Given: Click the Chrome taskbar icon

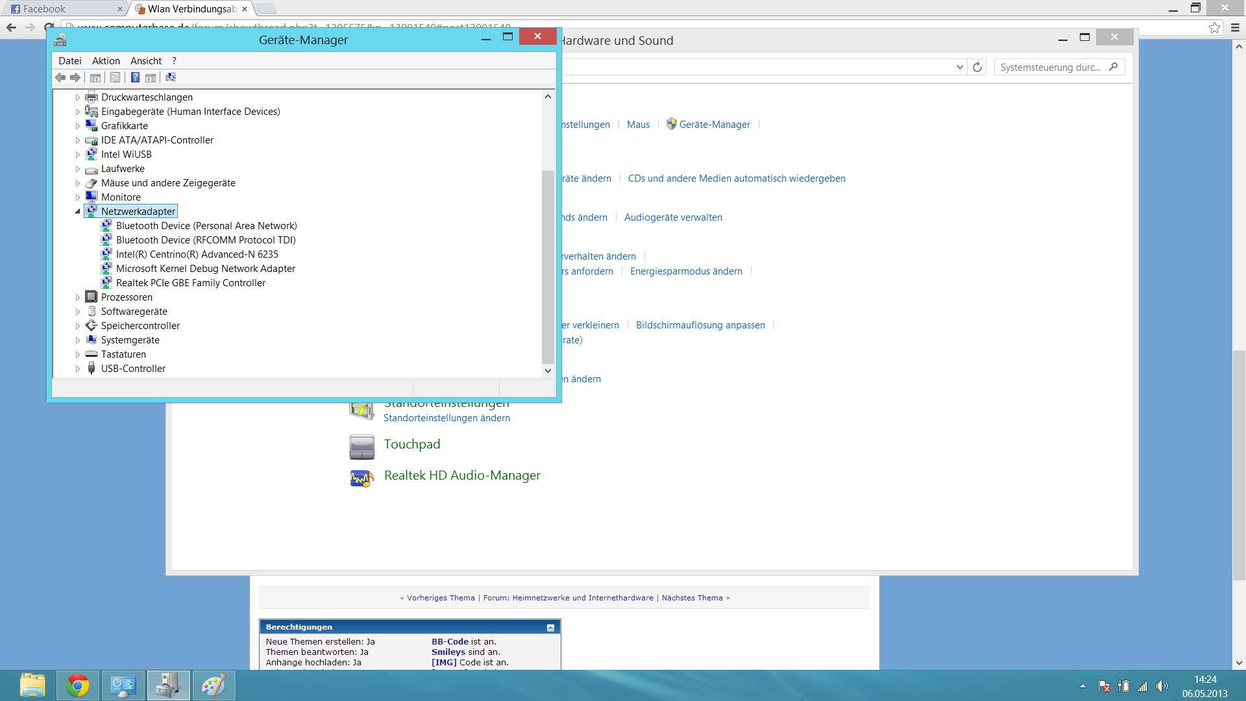Looking at the screenshot, I should point(78,685).
